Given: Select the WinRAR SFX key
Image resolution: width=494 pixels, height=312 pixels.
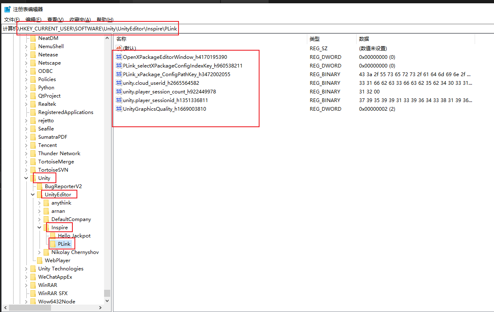Looking at the screenshot, I should coord(53,293).
